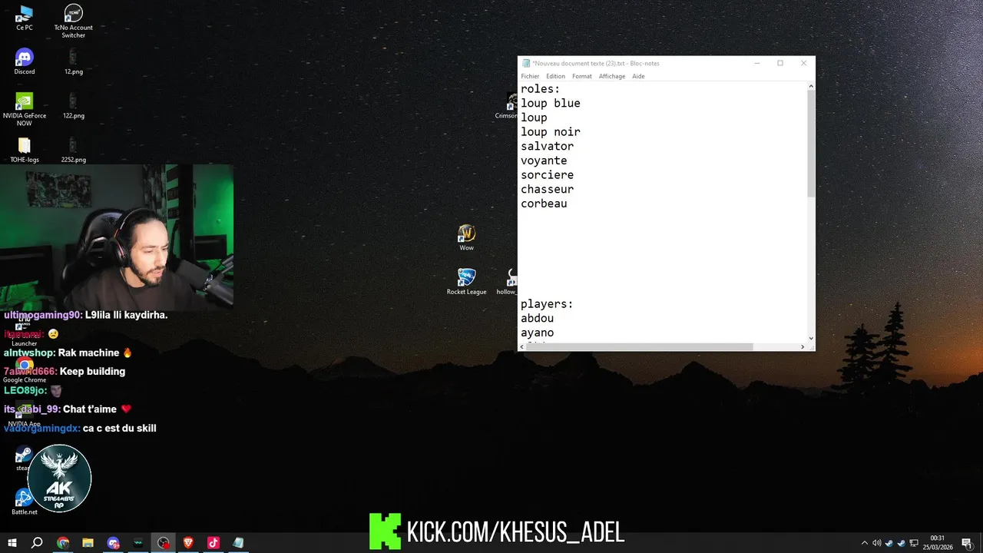The image size is (983, 553).
Task: Place cursor on the "voyante" line
Action: [544, 161]
